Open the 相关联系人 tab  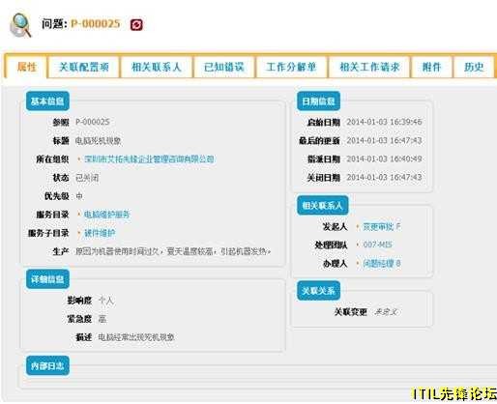click(x=157, y=67)
